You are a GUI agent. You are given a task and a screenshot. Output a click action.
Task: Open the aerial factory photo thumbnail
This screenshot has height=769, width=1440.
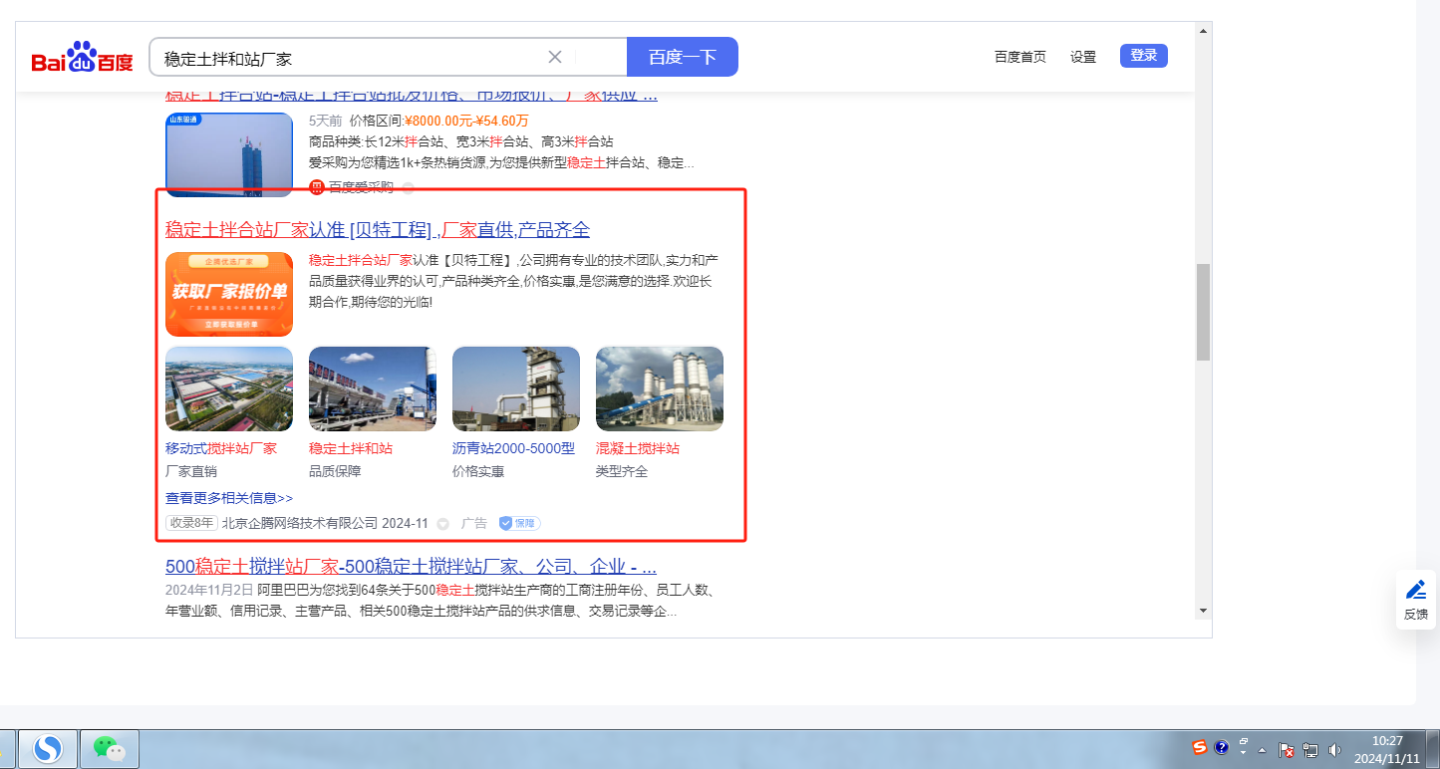[229, 388]
